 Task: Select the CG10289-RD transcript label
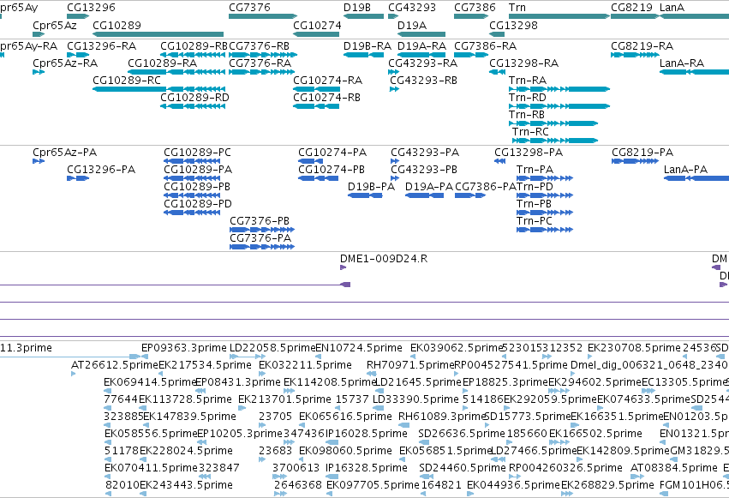click(194, 98)
